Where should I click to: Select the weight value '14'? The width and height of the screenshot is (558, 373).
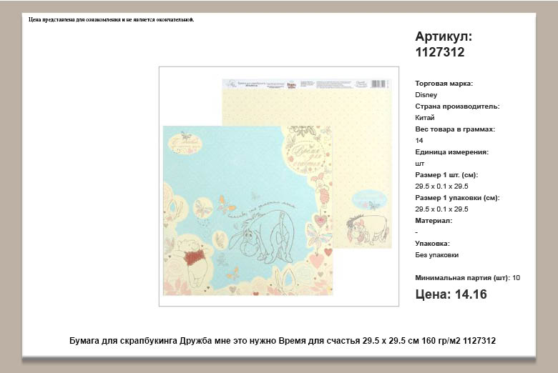(x=418, y=141)
